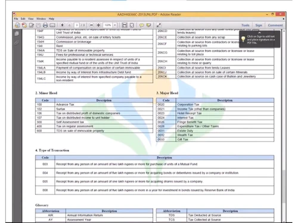
Task: Click the Save file toolbar icon
Action: tap(38, 25)
